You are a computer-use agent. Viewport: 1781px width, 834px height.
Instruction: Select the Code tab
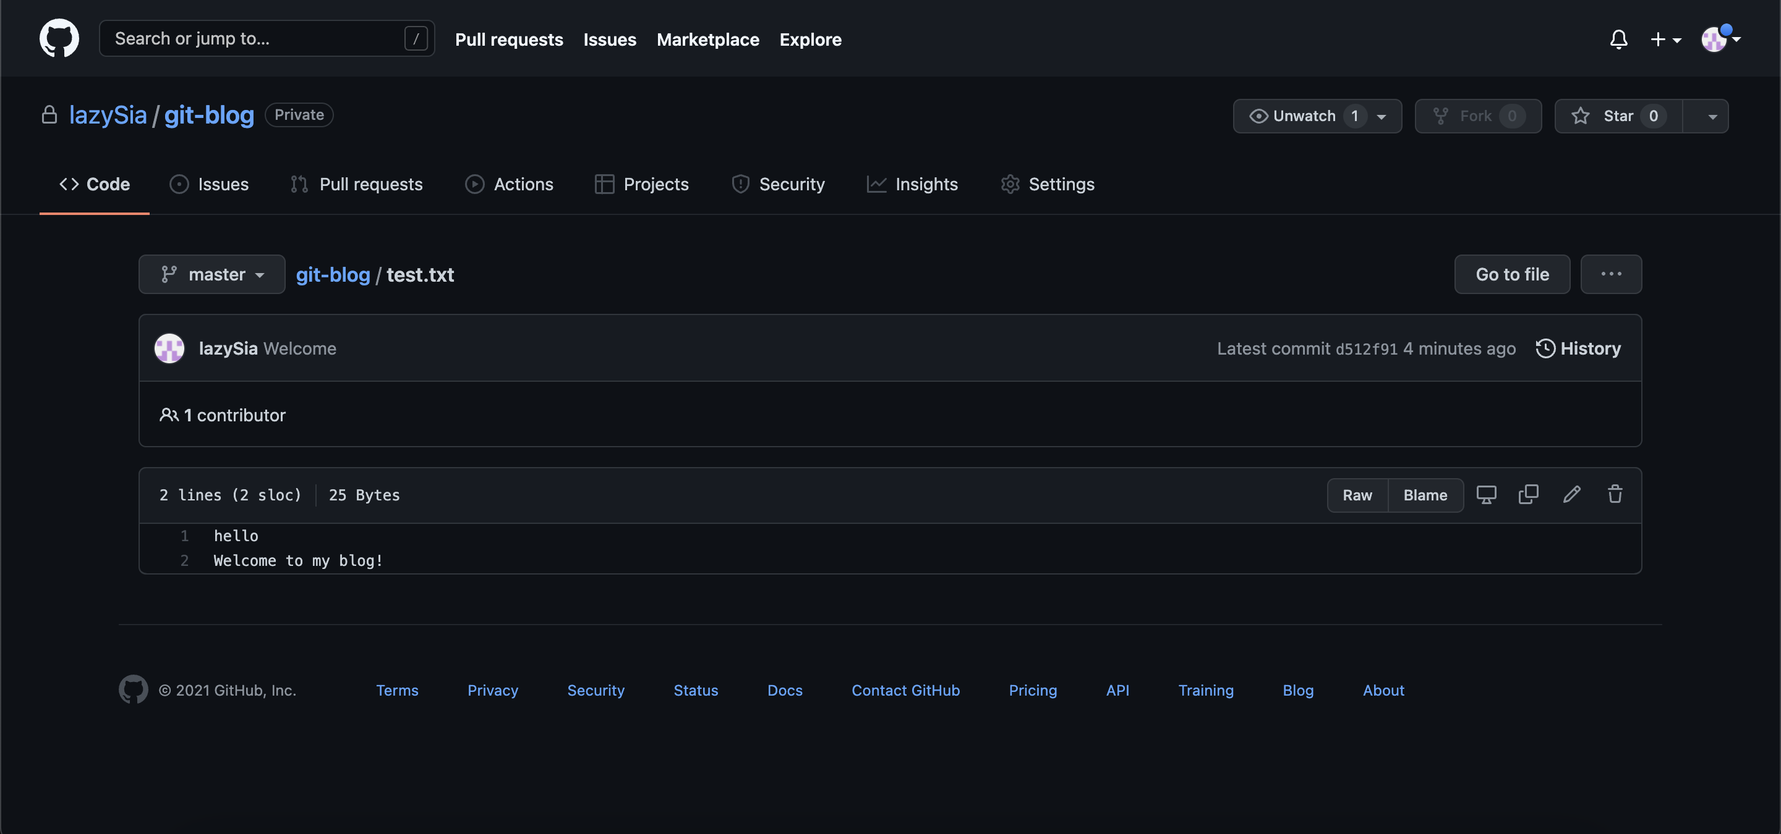[95, 184]
